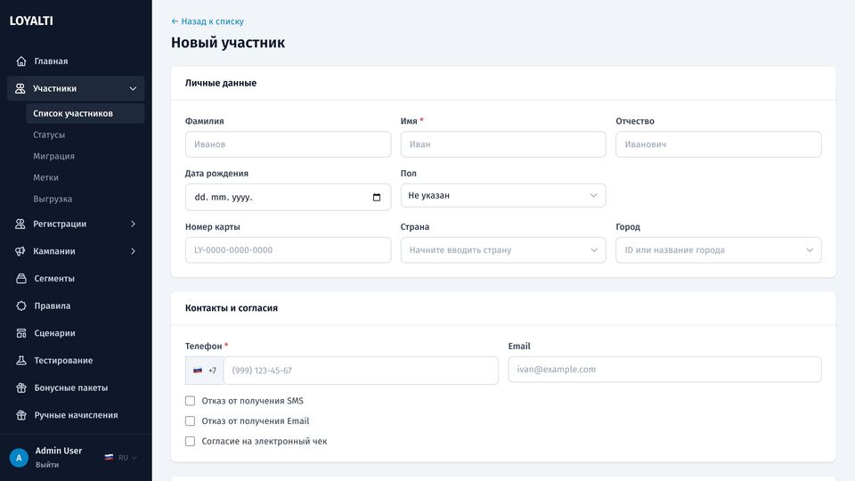855x481 pixels.
Task: Check Отказ от получения Email
Action: point(190,421)
